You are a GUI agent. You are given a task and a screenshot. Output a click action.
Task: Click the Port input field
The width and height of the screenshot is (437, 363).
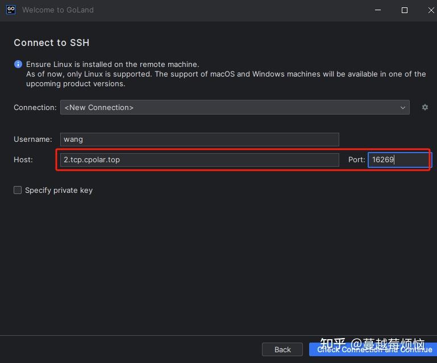click(x=399, y=160)
